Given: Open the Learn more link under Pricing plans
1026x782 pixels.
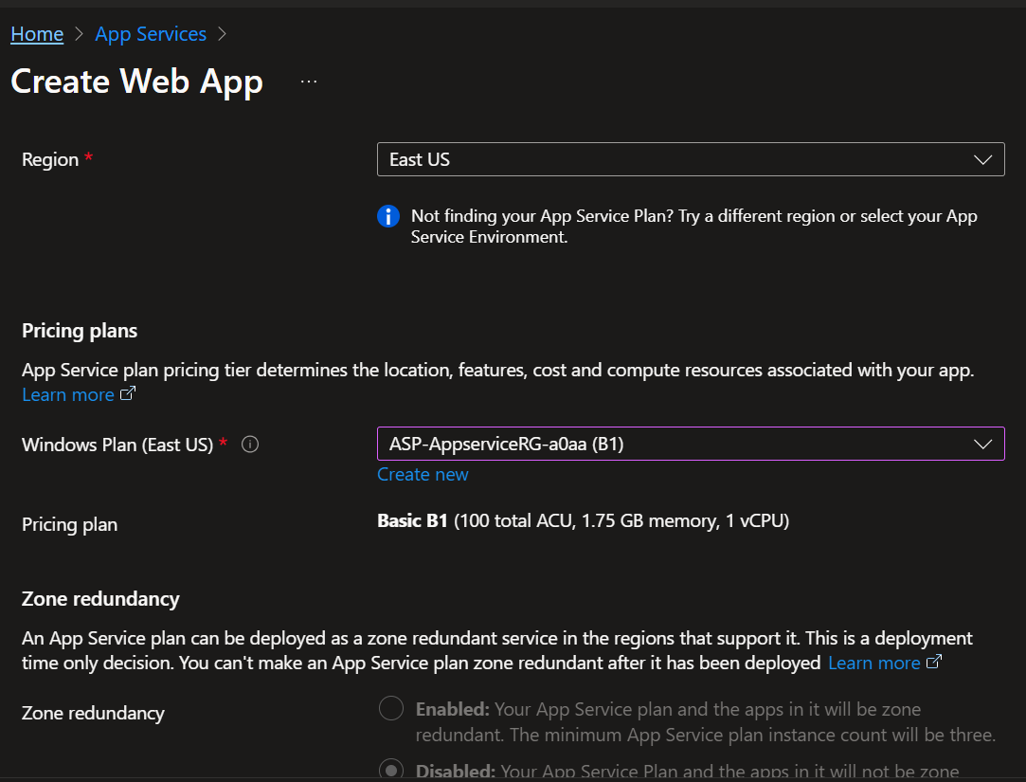Looking at the screenshot, I should (68, 395).
